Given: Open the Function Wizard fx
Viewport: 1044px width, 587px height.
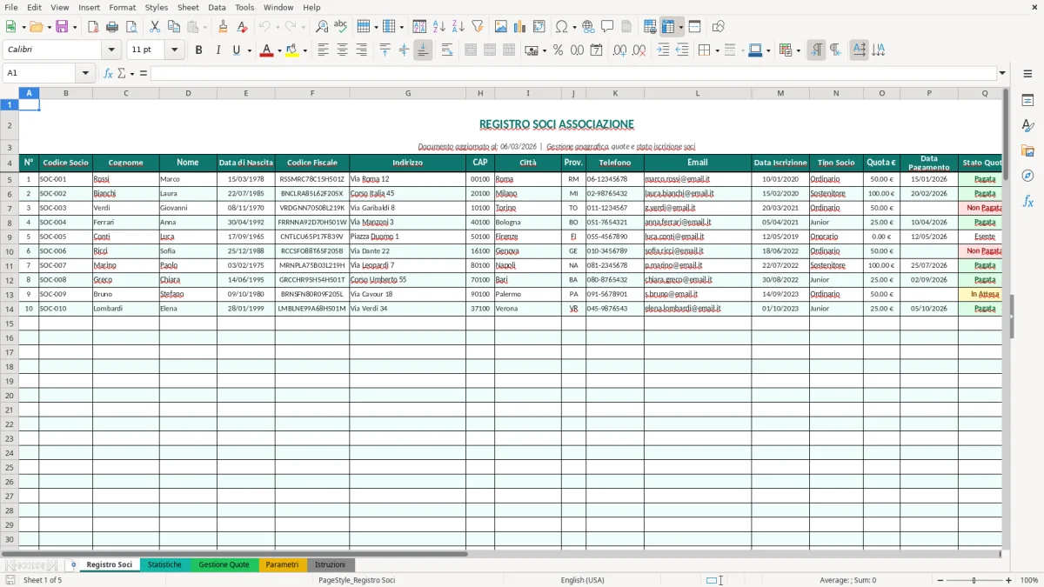Looking at the screenshot, I should point(109,73).
